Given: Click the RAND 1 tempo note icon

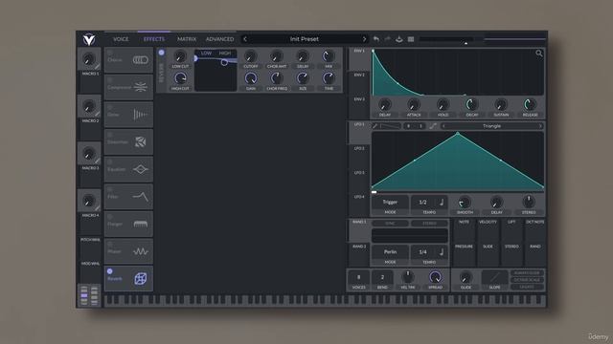Looking at the screenshot, I should pos(442,252).
